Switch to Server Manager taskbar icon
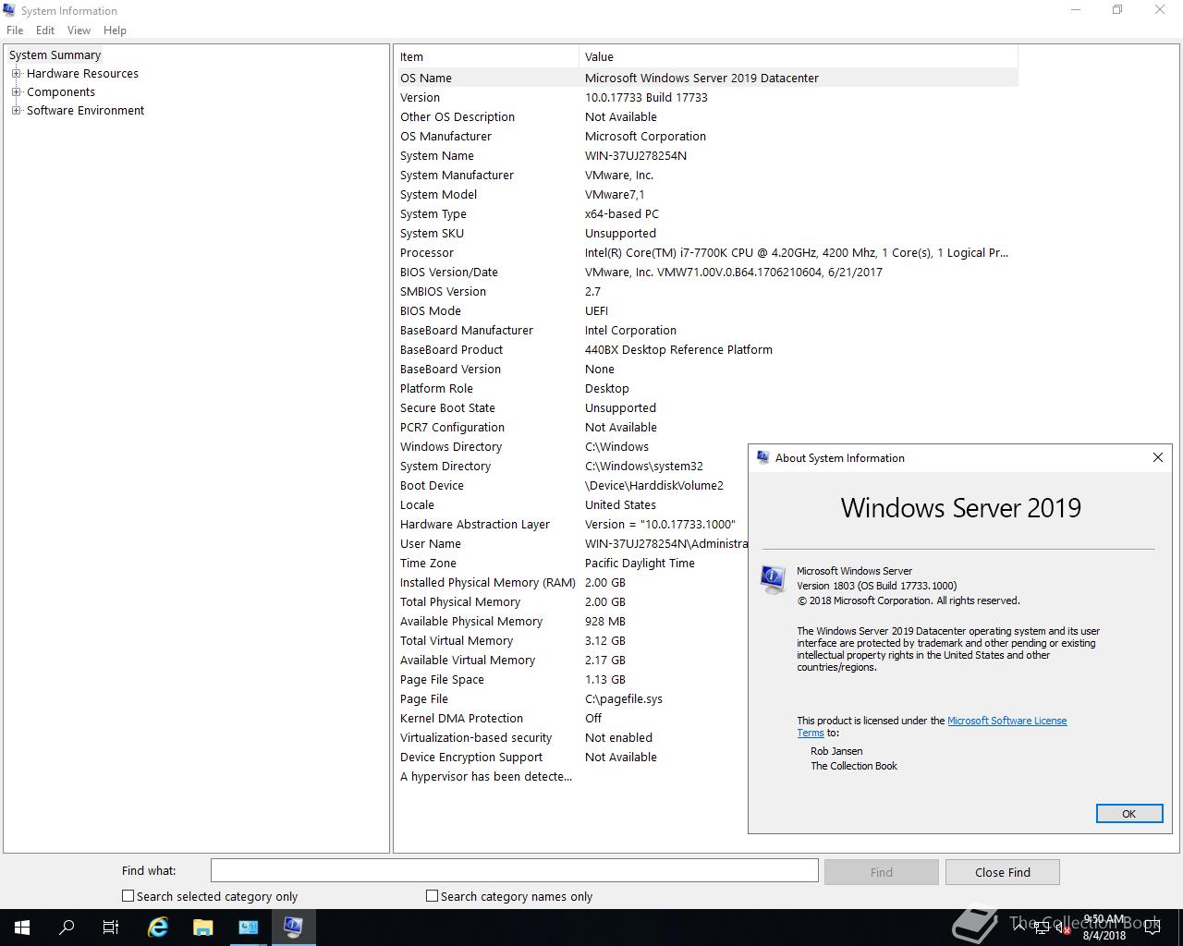1183x946 pixels. tap(248, 928)
